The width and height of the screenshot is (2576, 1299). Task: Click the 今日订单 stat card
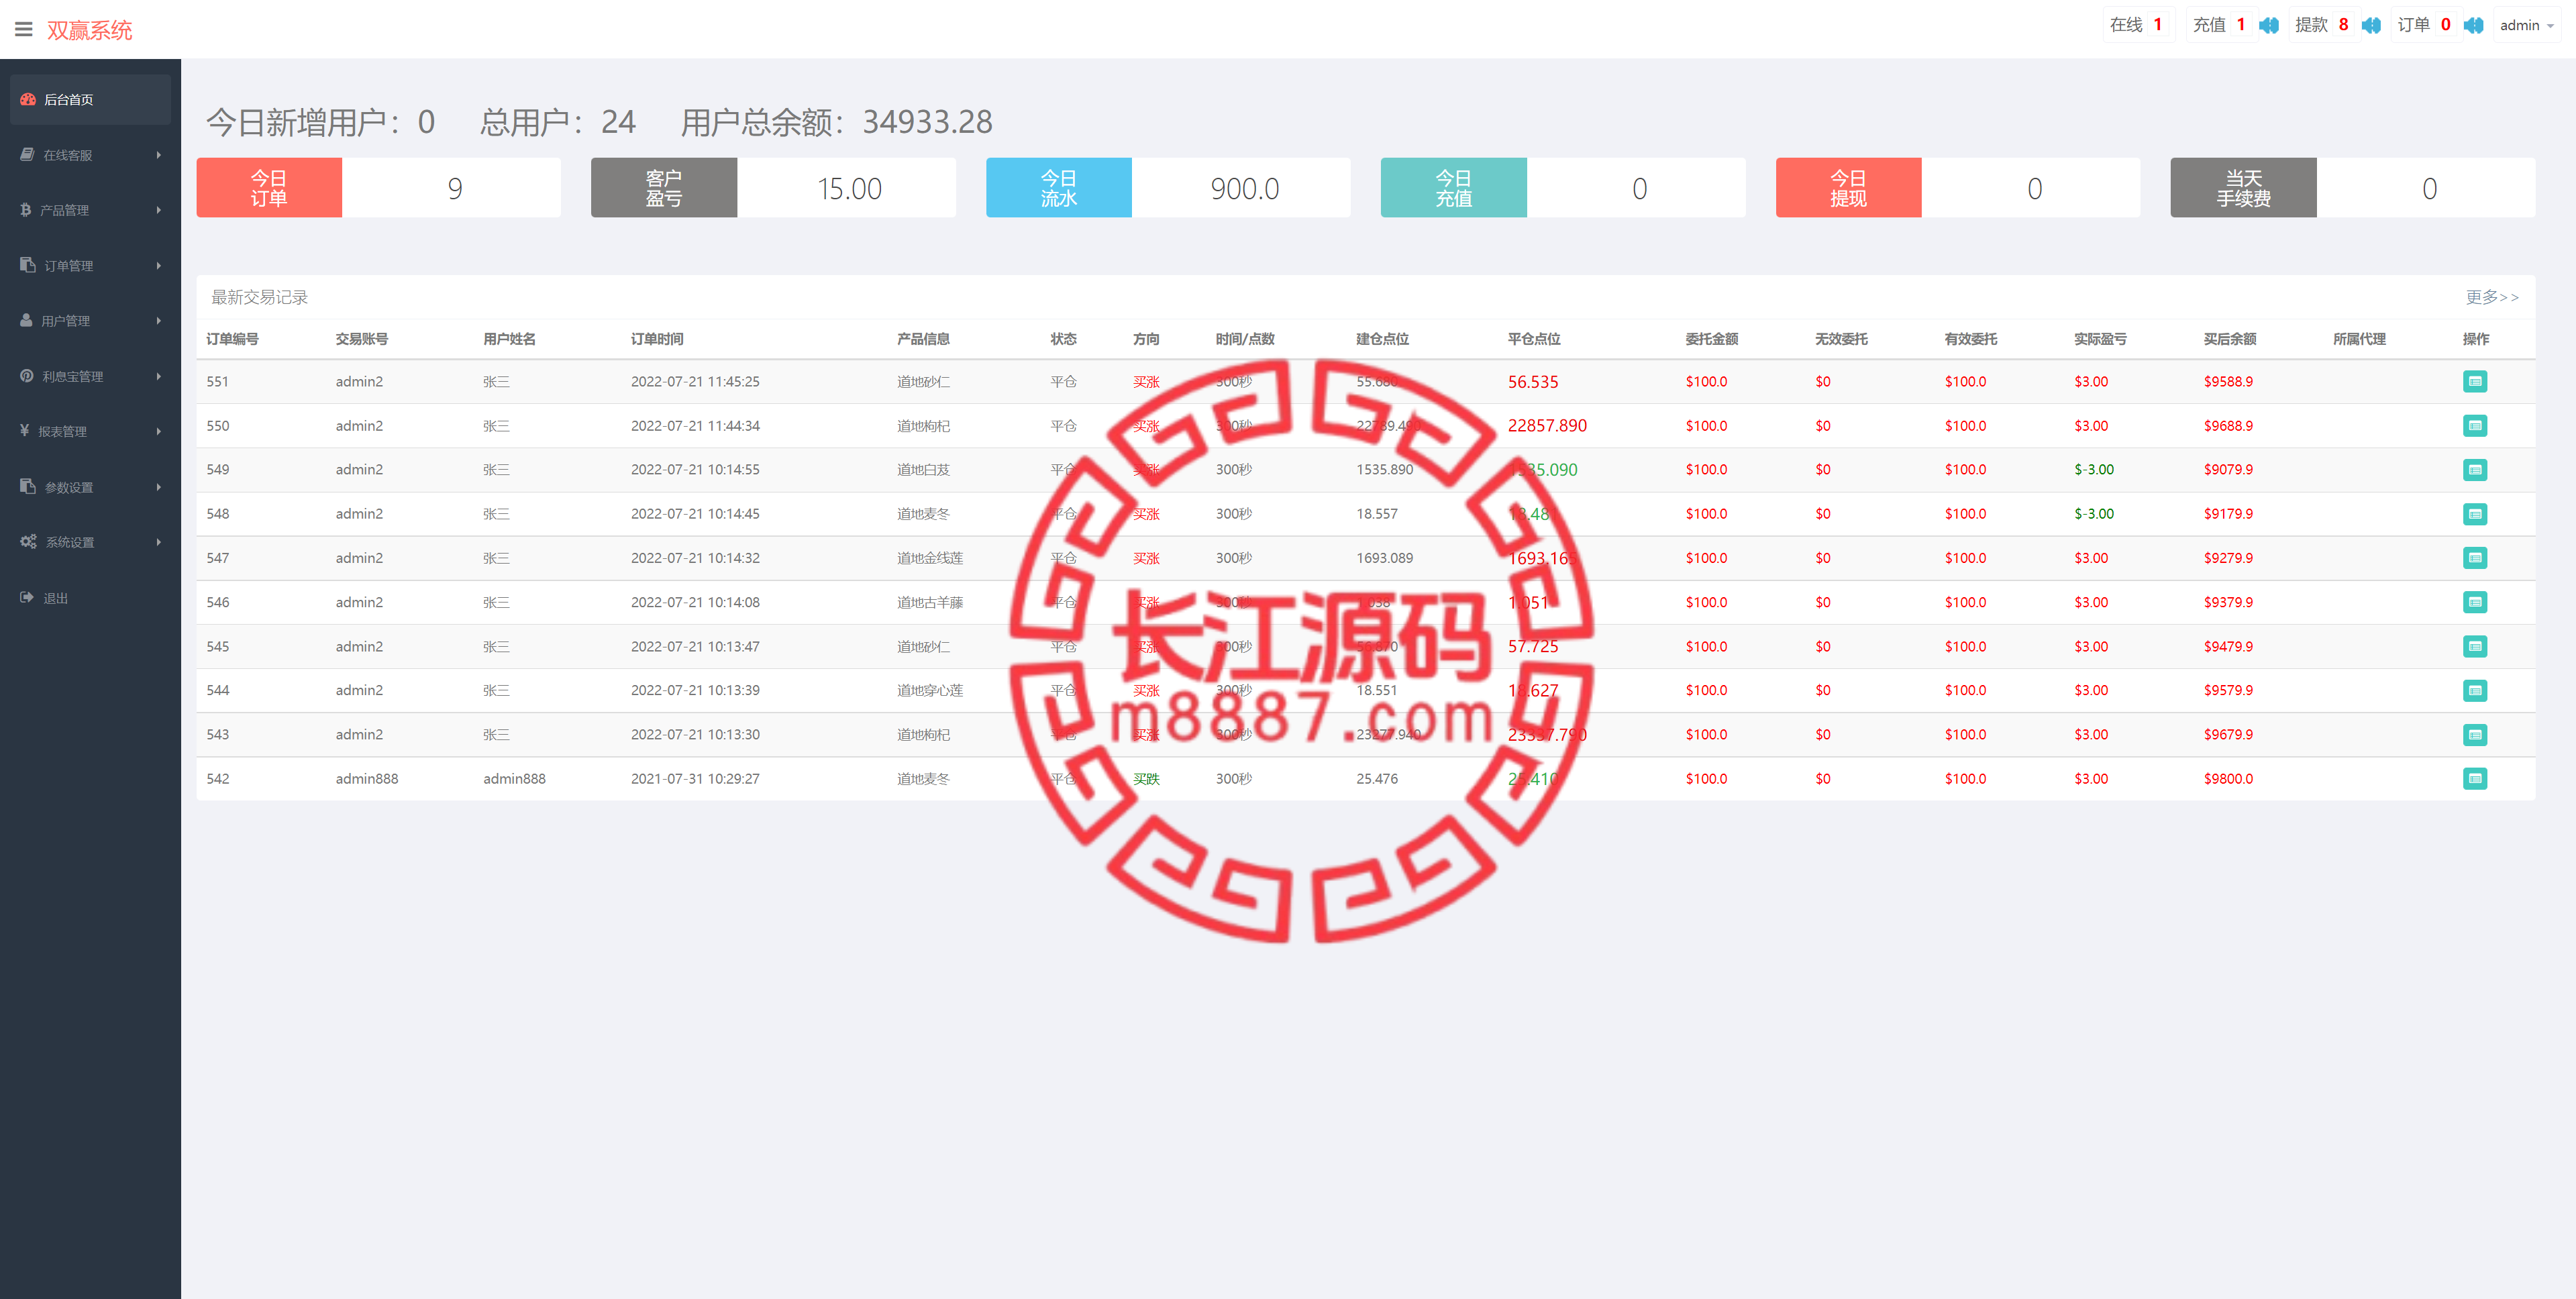click(x=378, y=187)
